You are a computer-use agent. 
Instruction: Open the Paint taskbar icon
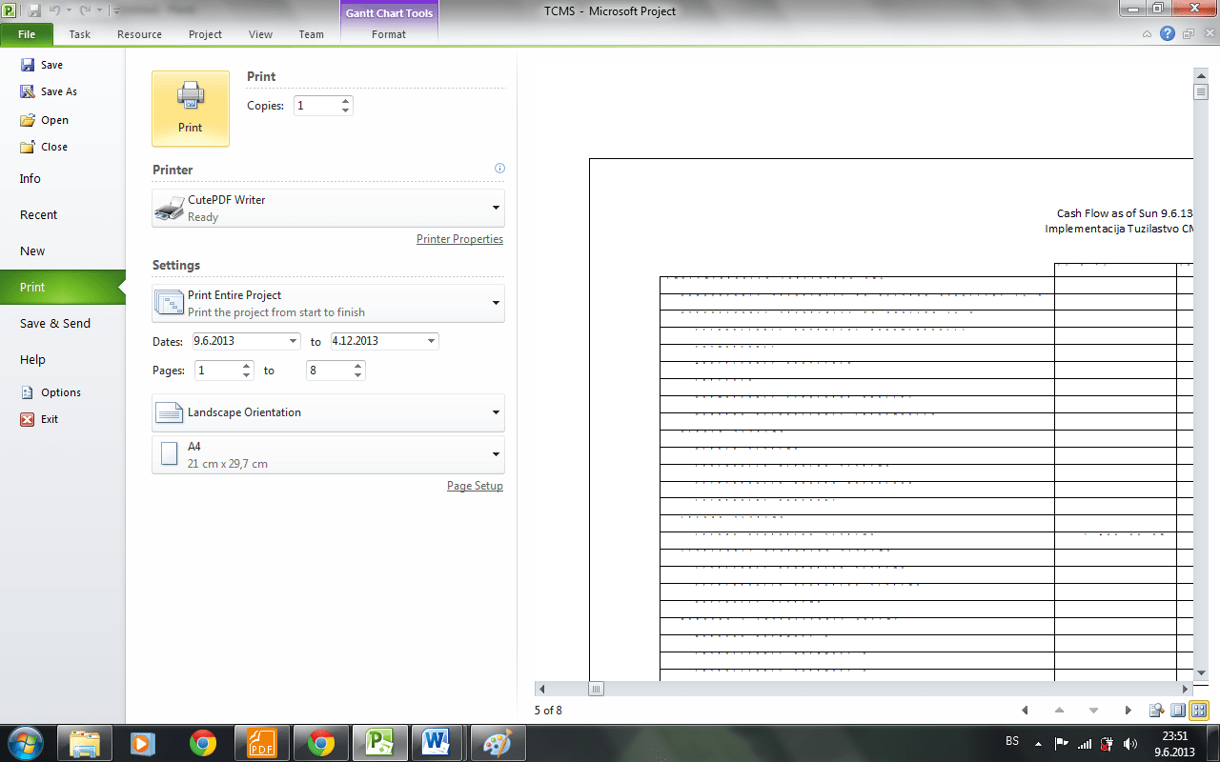click(498, 743)
